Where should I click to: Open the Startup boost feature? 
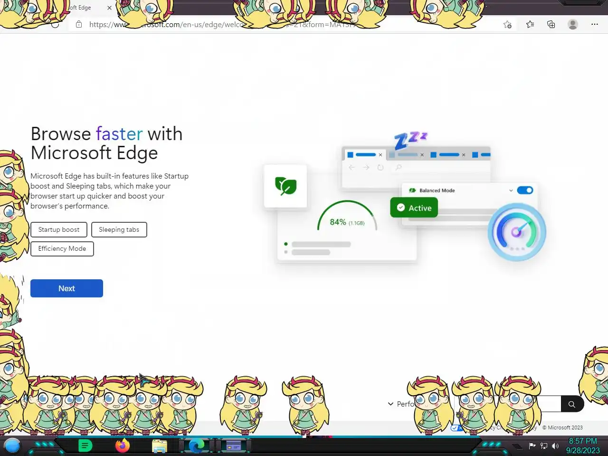point(59,229)
